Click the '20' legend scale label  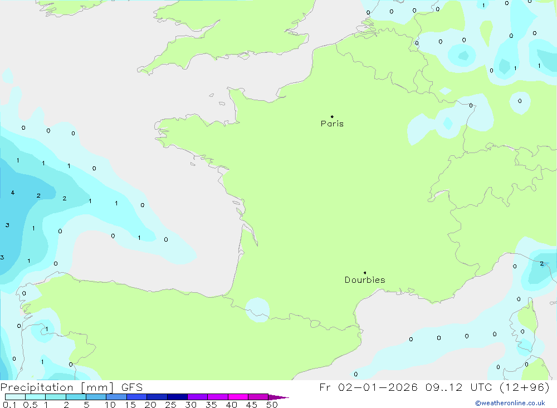pos(150,405)
